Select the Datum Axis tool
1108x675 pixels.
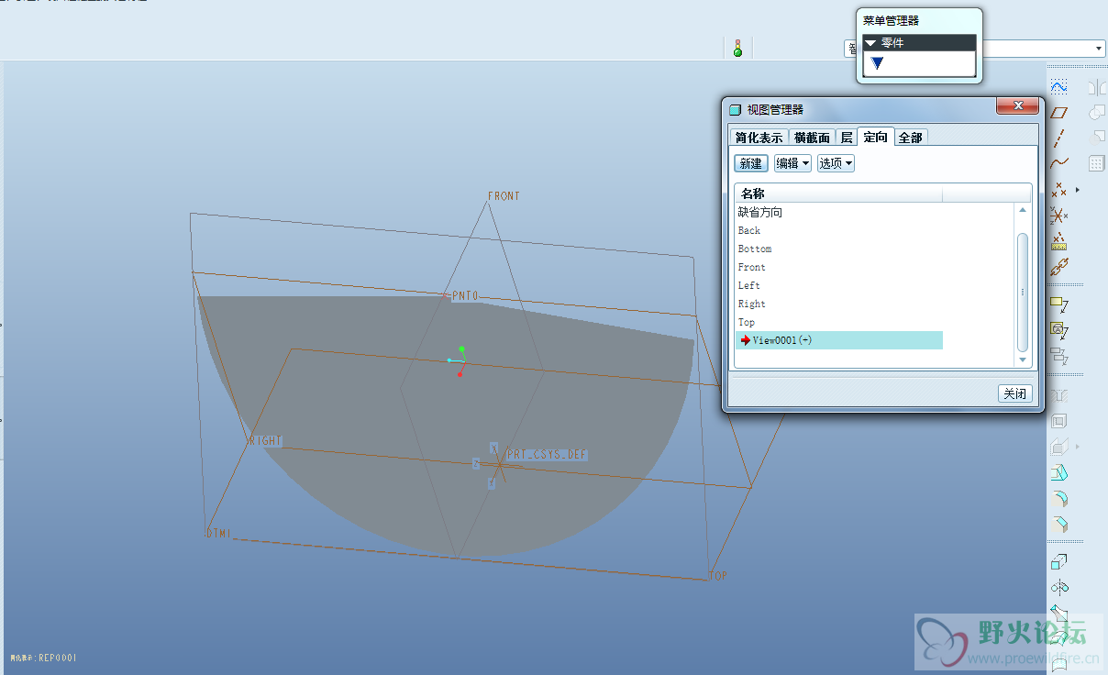1059,138
